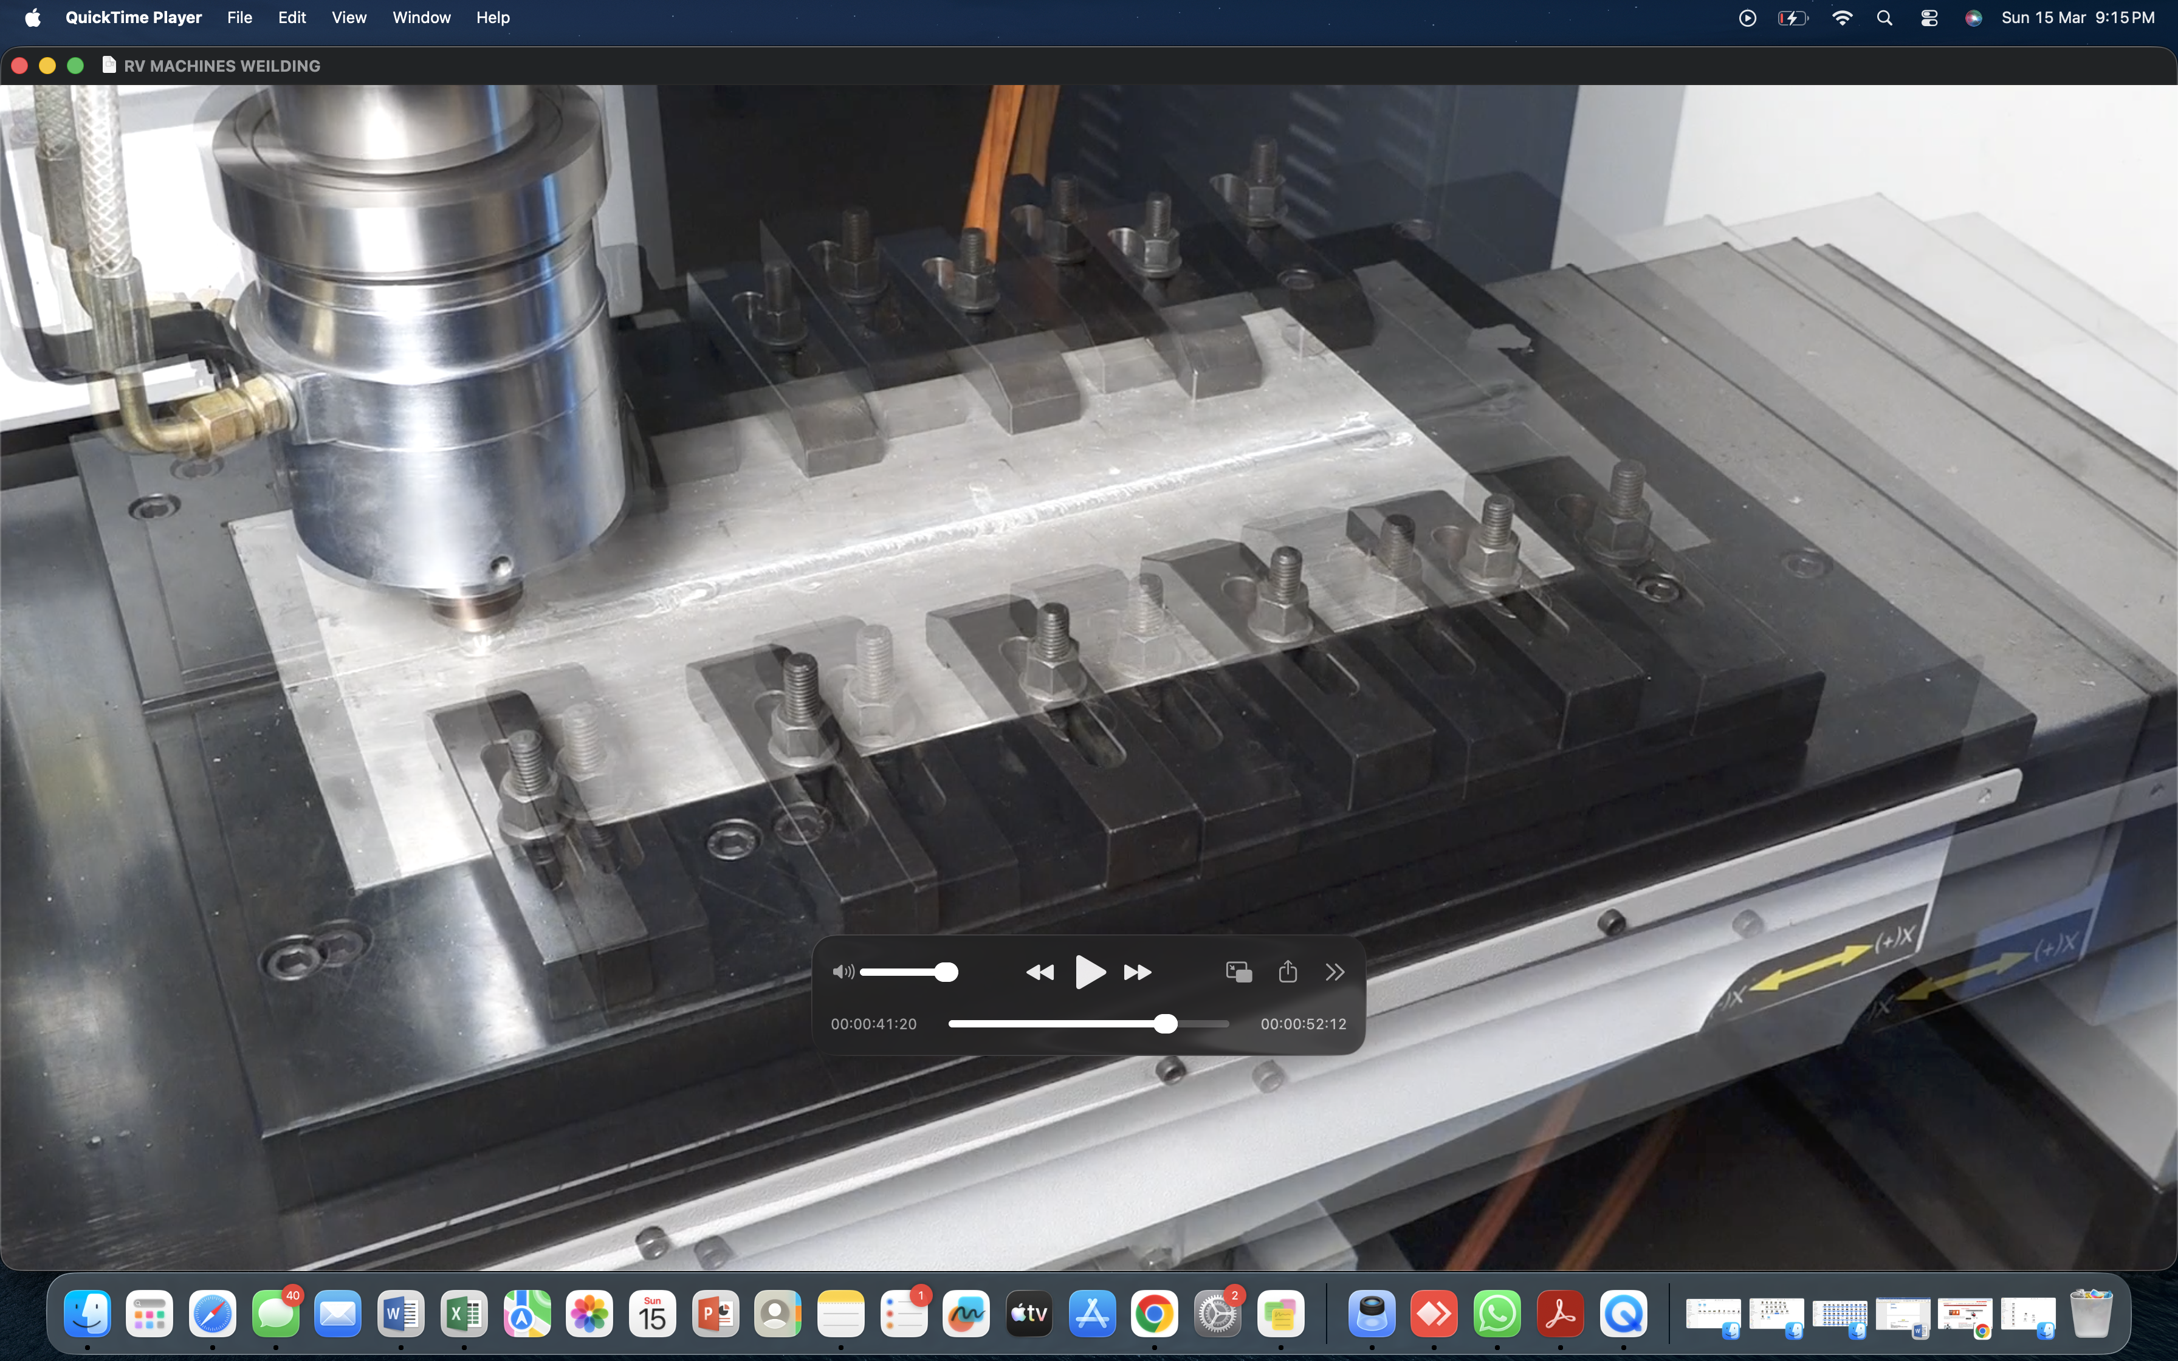The image size is (2178, 1361).
Task: Open the View menu
Action: click(x=349, y=17)
